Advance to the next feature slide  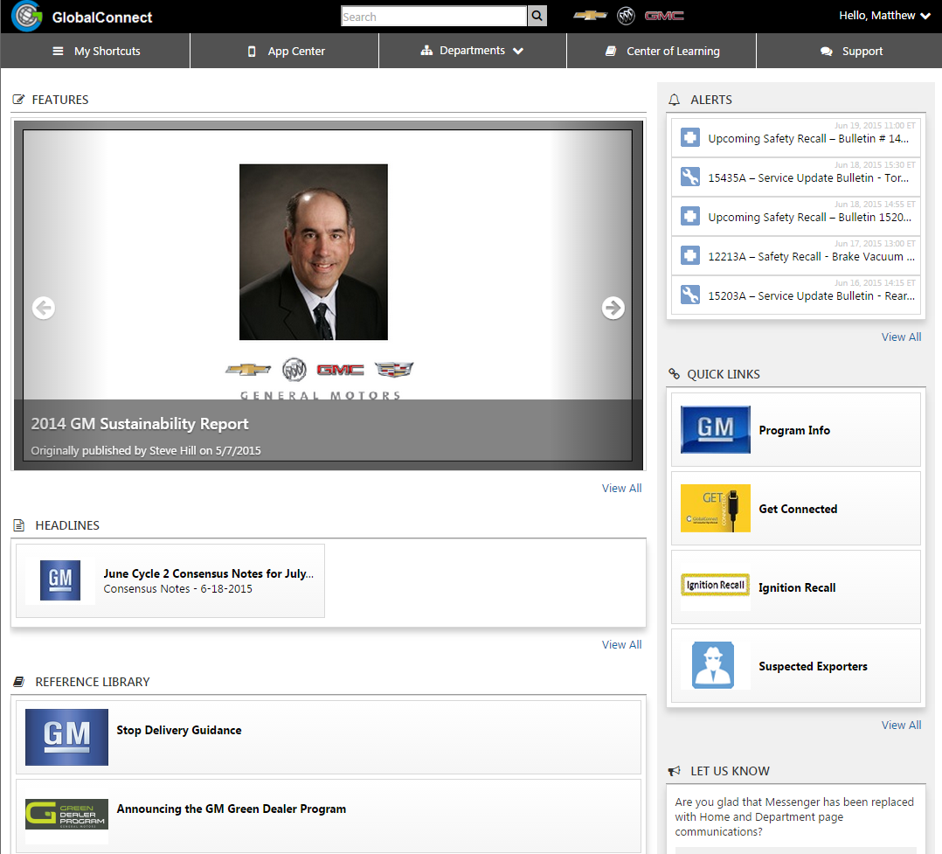tap(613, 308)
